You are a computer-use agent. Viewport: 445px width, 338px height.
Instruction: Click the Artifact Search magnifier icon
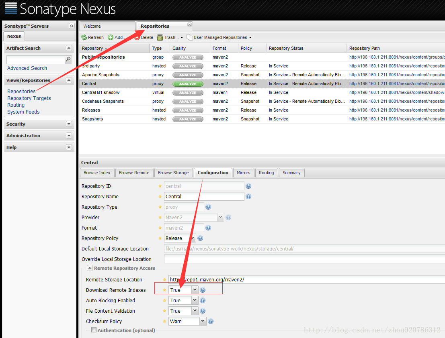68,59
